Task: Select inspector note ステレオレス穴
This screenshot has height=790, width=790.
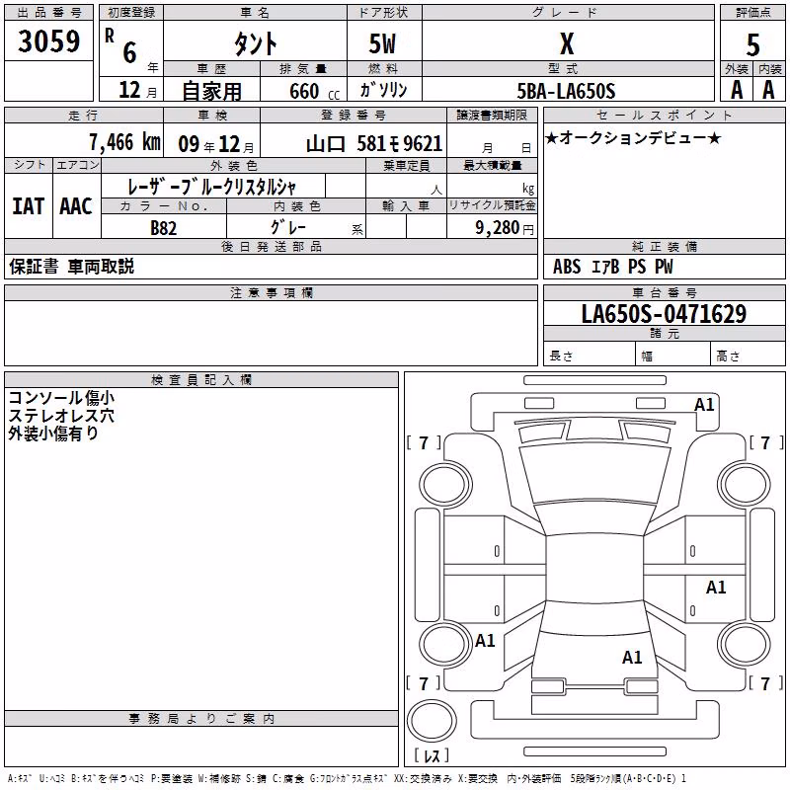Action: (x=61, y=416)
